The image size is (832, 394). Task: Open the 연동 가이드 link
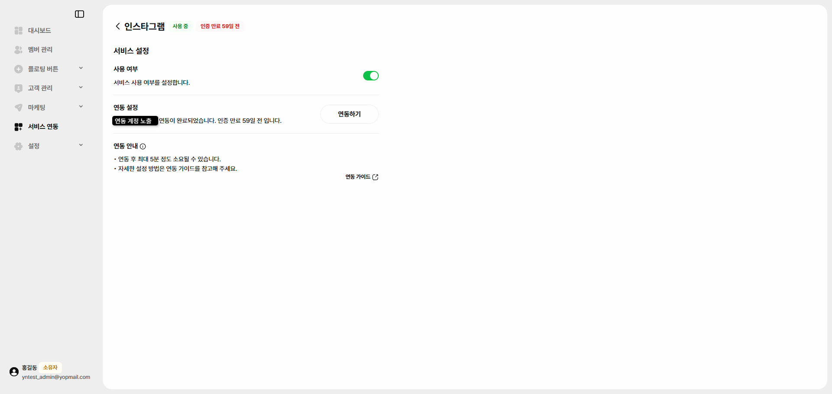[358, 177]
